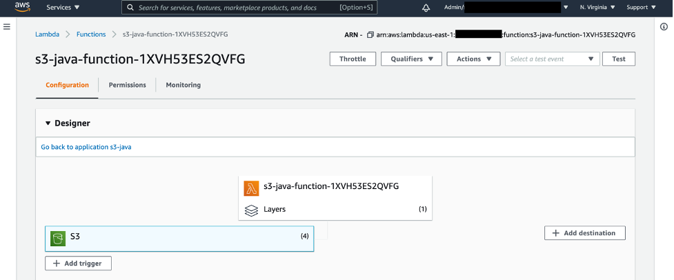The image size is (674, 280).
Task: Click the Test button
Action: (619, 59)
